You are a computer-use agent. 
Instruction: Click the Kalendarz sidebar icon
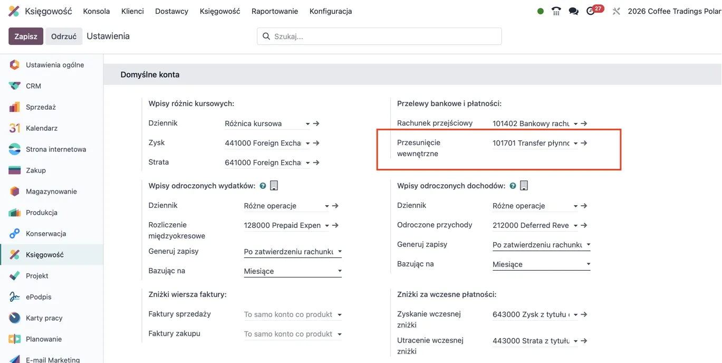point(15,128)
